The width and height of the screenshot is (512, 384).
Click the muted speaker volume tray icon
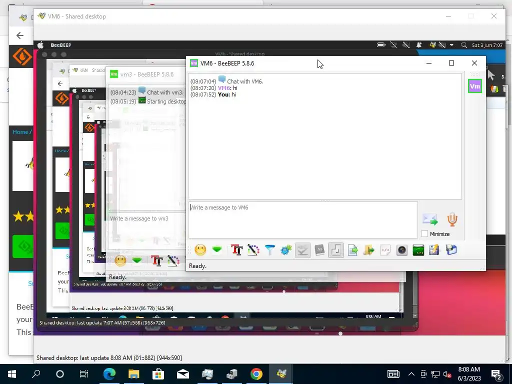447,374
